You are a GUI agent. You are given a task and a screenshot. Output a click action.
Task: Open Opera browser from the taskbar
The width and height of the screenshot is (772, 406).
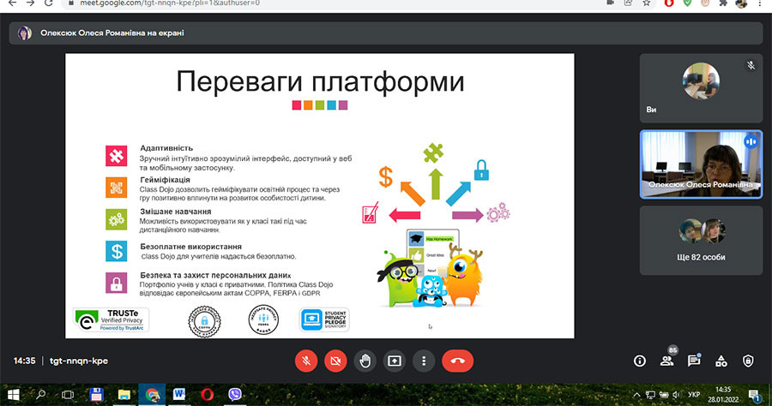pyautogui.click(x=208, y=395)
